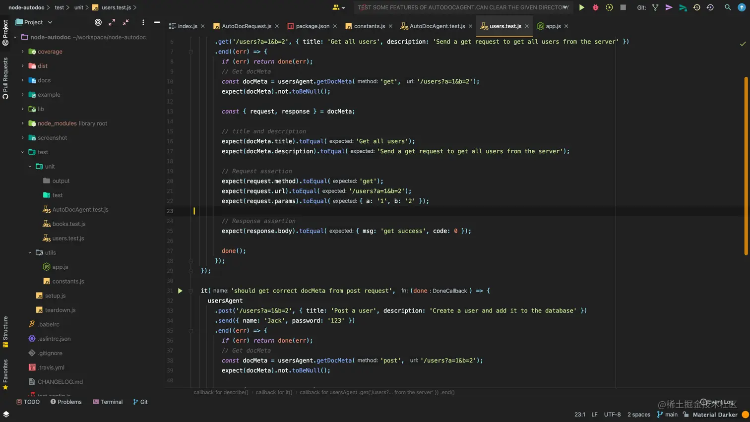Collapse the unit folder
This screenshot has height=422, width=750.
tap(30, 167)
